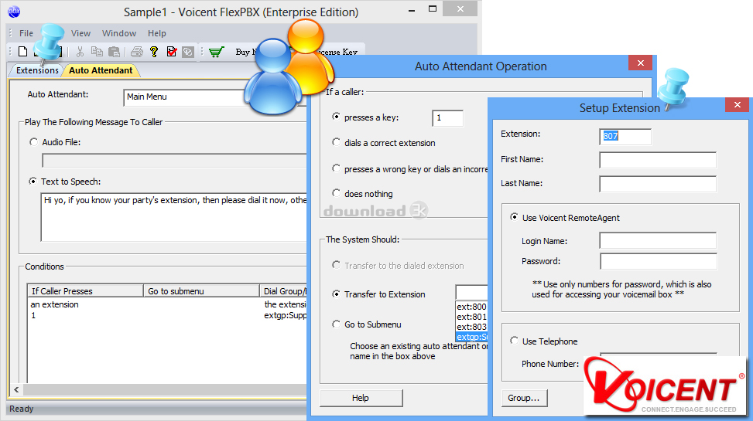The width and height of the screenshot is (753, 421).
Task: Click the red checkmark checklist toolbar icon
Action: tap(172, 51)
